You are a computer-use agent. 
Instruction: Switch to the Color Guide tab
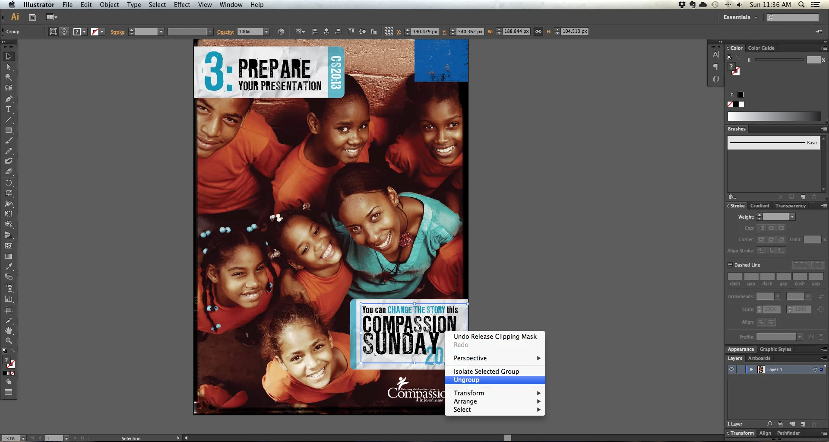point(761,48)
